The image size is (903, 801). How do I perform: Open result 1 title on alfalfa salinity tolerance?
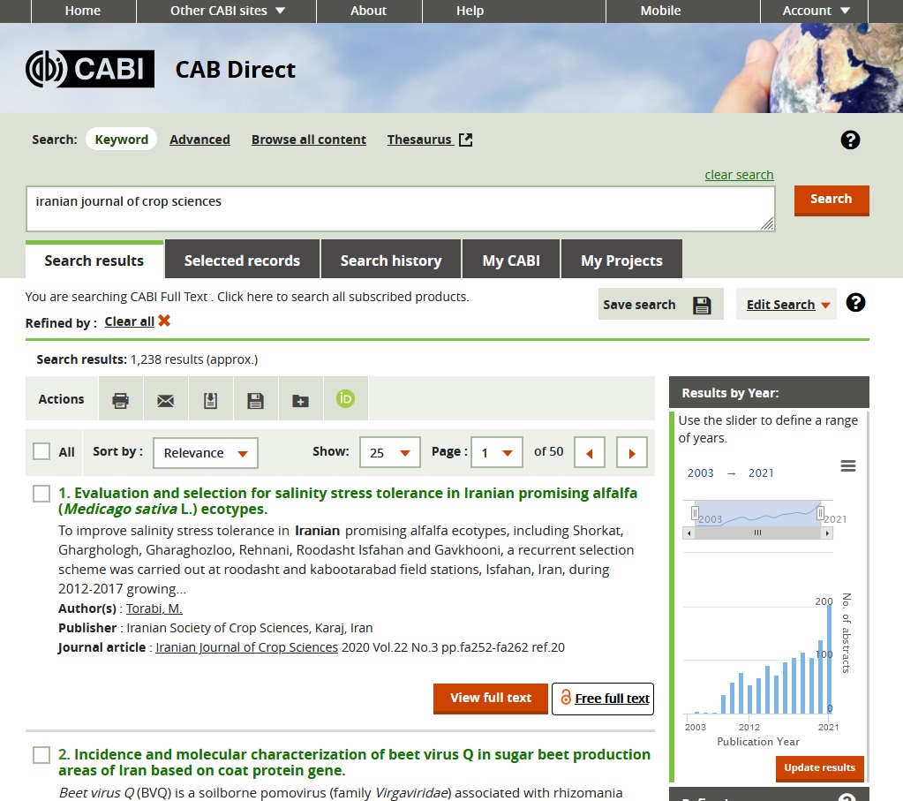pos(348,501)
